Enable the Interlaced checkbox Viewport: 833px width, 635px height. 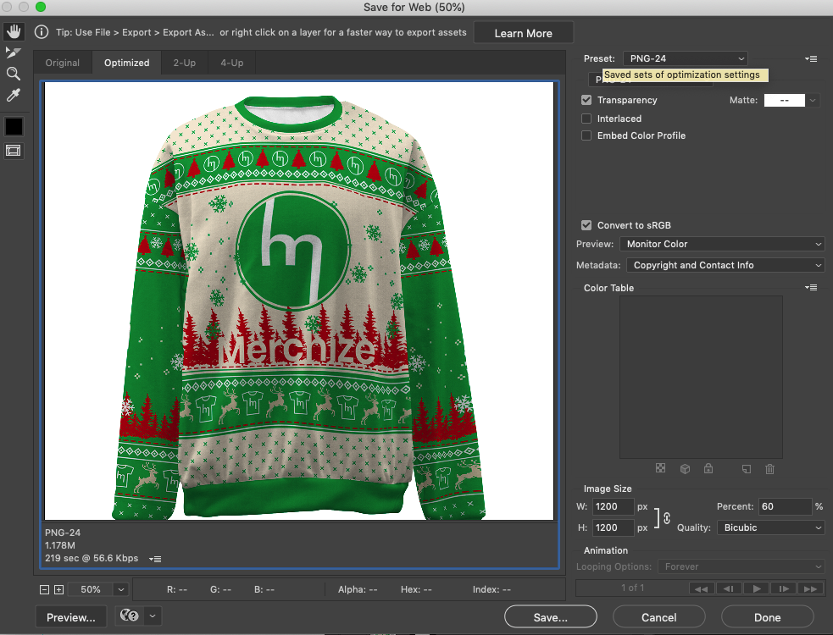click(x=586, y=119)
